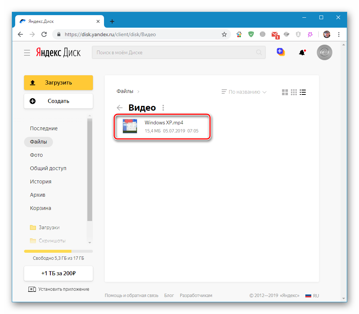Click the sidebar vertical scrollbar
This screenshot has width=359, height=314.
click(90, 170)
